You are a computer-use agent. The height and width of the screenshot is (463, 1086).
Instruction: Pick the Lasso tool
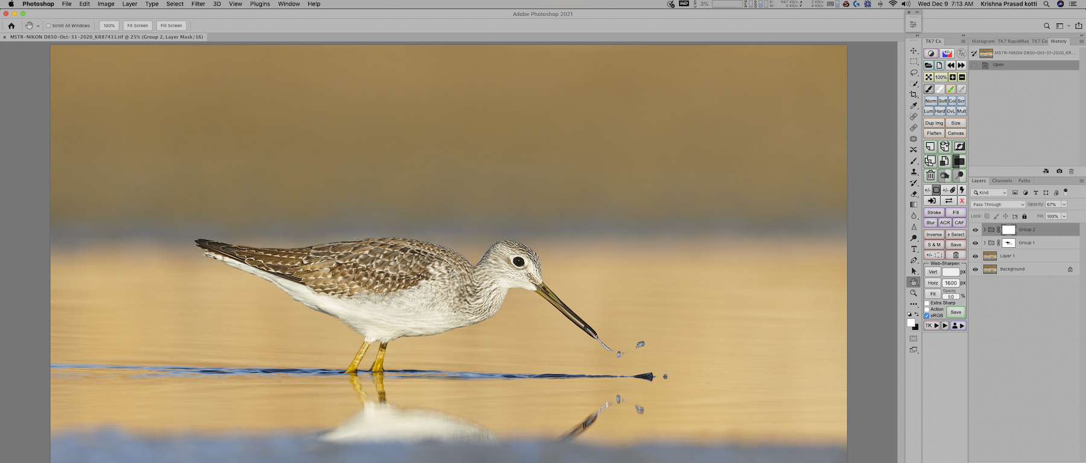point(913,73)
